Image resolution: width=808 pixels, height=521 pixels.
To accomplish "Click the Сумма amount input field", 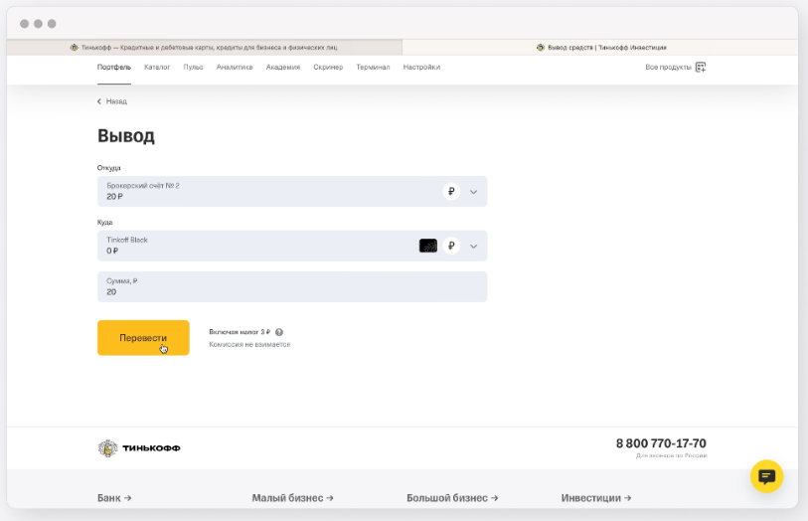I will [291, 287].
